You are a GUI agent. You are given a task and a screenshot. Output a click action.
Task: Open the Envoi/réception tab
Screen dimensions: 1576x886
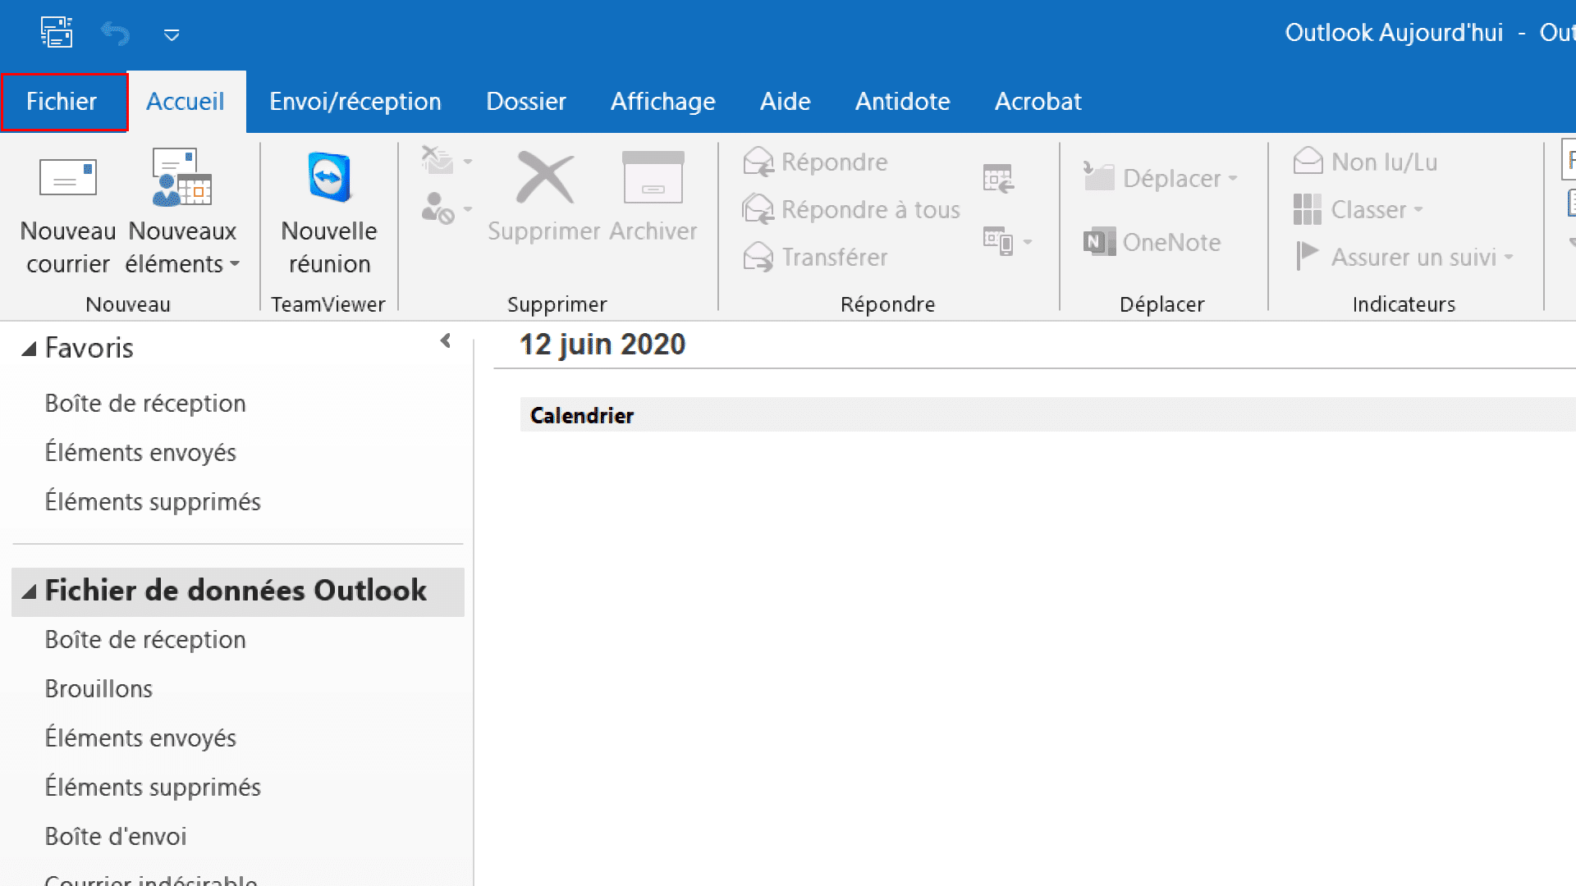355,102
